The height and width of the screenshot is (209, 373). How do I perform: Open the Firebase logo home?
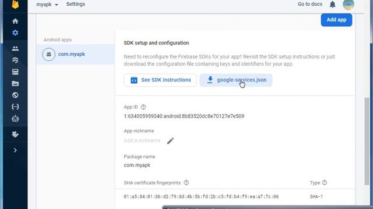point(15,4)
